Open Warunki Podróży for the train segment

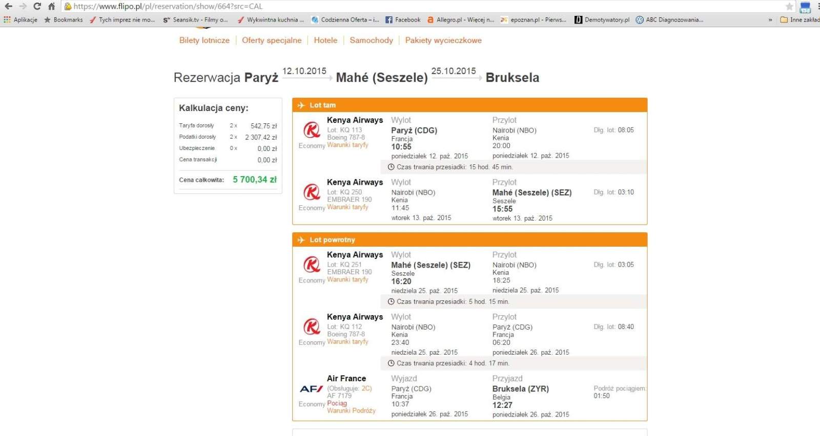click(x=351, y=411)
